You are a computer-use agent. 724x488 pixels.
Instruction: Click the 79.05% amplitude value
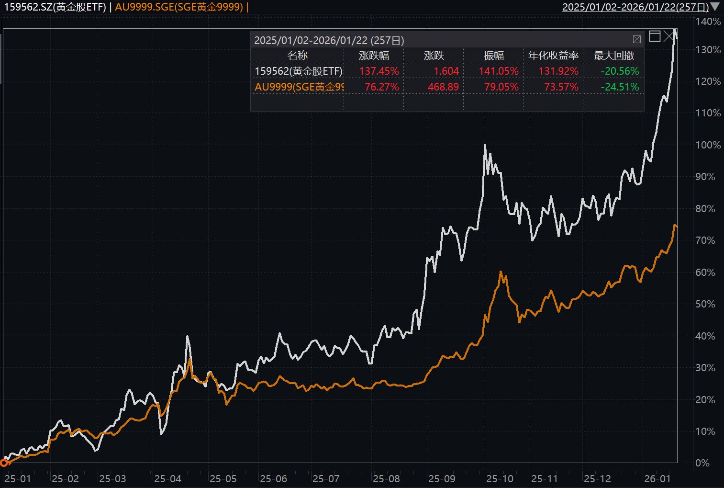click(501, 87)
